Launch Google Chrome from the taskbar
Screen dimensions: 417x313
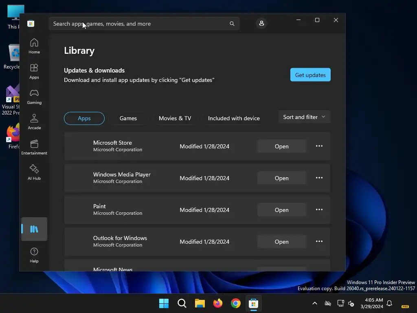(236, 303)
